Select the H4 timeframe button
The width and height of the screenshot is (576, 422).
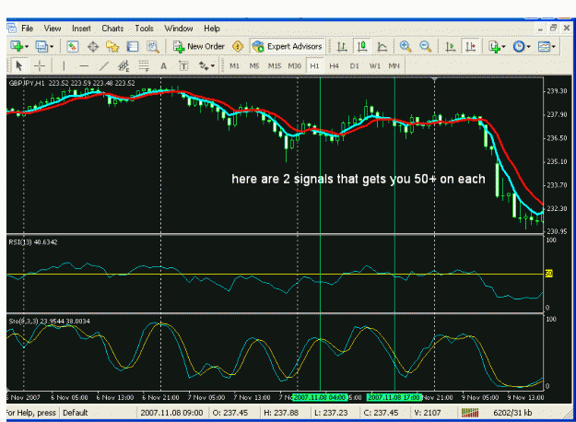334,65
